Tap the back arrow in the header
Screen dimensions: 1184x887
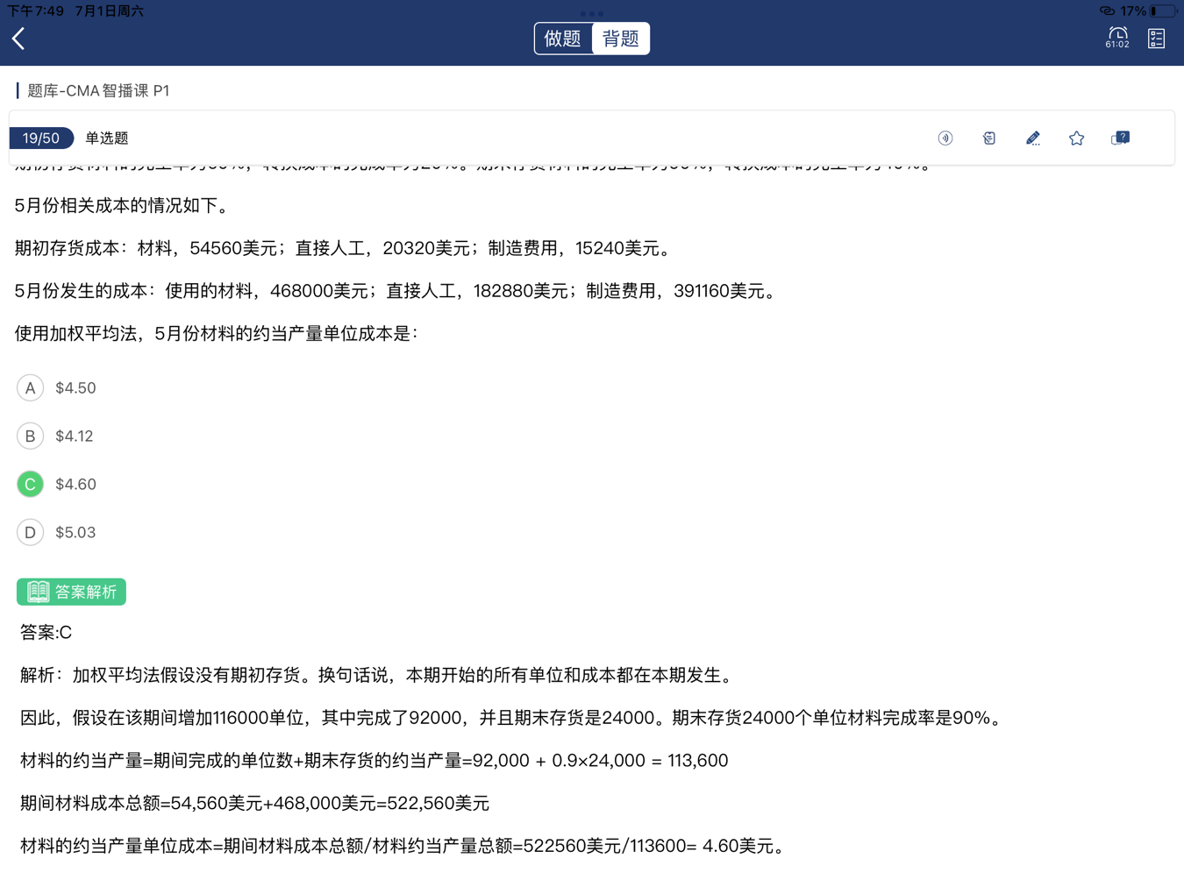tap(19, 39)
